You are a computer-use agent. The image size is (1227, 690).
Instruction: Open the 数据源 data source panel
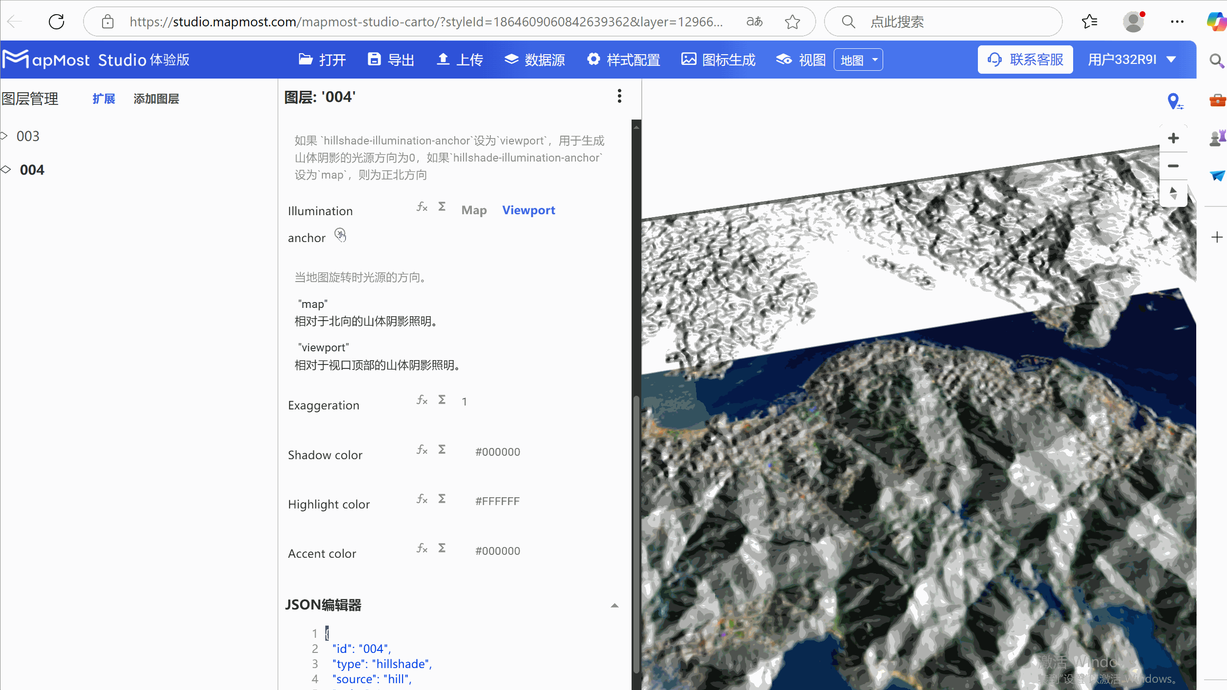coord(535,59)
